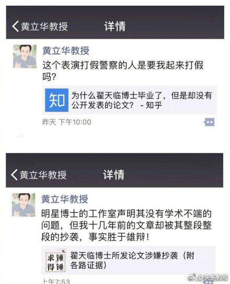Open the shared article 翟天临博士所发论文涉嫌抄袭
230x284 pixels.
pos(129,260)
